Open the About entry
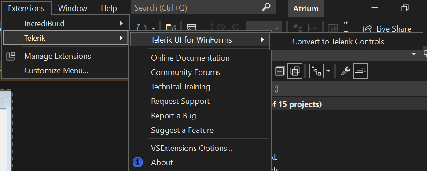The image size is (427, 171). point(199,163)
